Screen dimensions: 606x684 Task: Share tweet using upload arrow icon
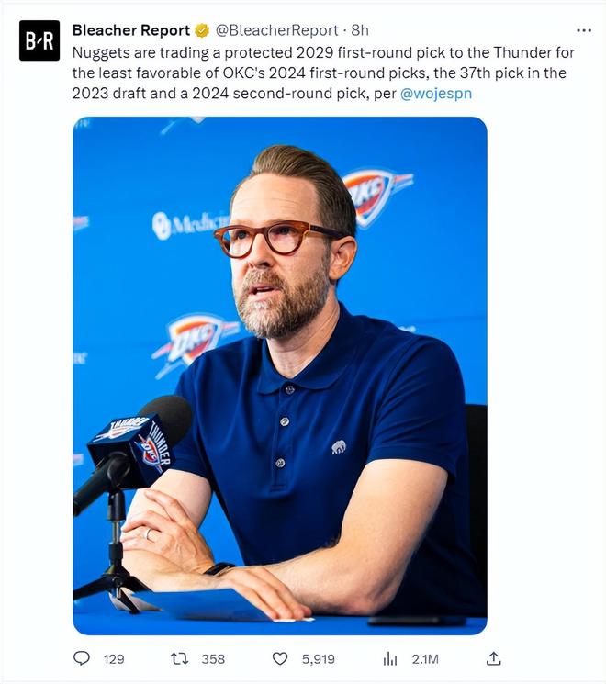coord(493,658)
